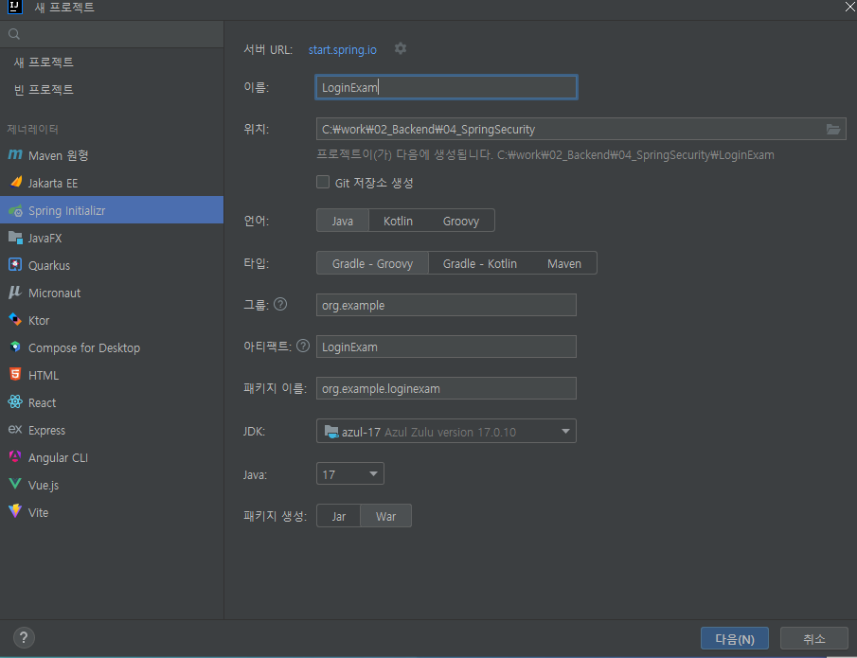Click the sidebar search field
Screen dimensions: 857x658
[x=112, y=34]
